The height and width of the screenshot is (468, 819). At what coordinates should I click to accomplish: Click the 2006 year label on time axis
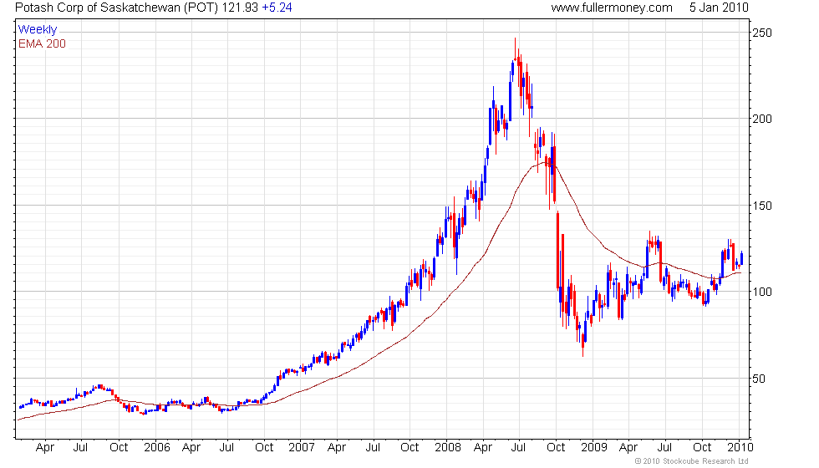(x=157, y=448)
